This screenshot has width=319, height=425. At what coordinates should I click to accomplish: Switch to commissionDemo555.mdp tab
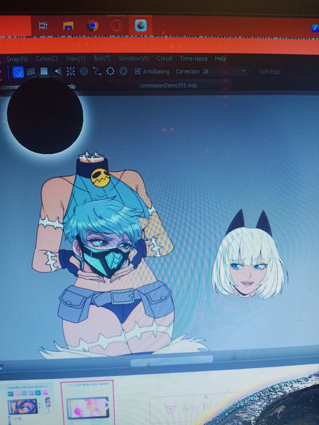pos(168,86)
